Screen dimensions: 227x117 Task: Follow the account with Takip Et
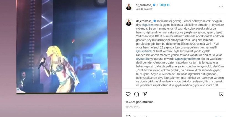point(164,5)
